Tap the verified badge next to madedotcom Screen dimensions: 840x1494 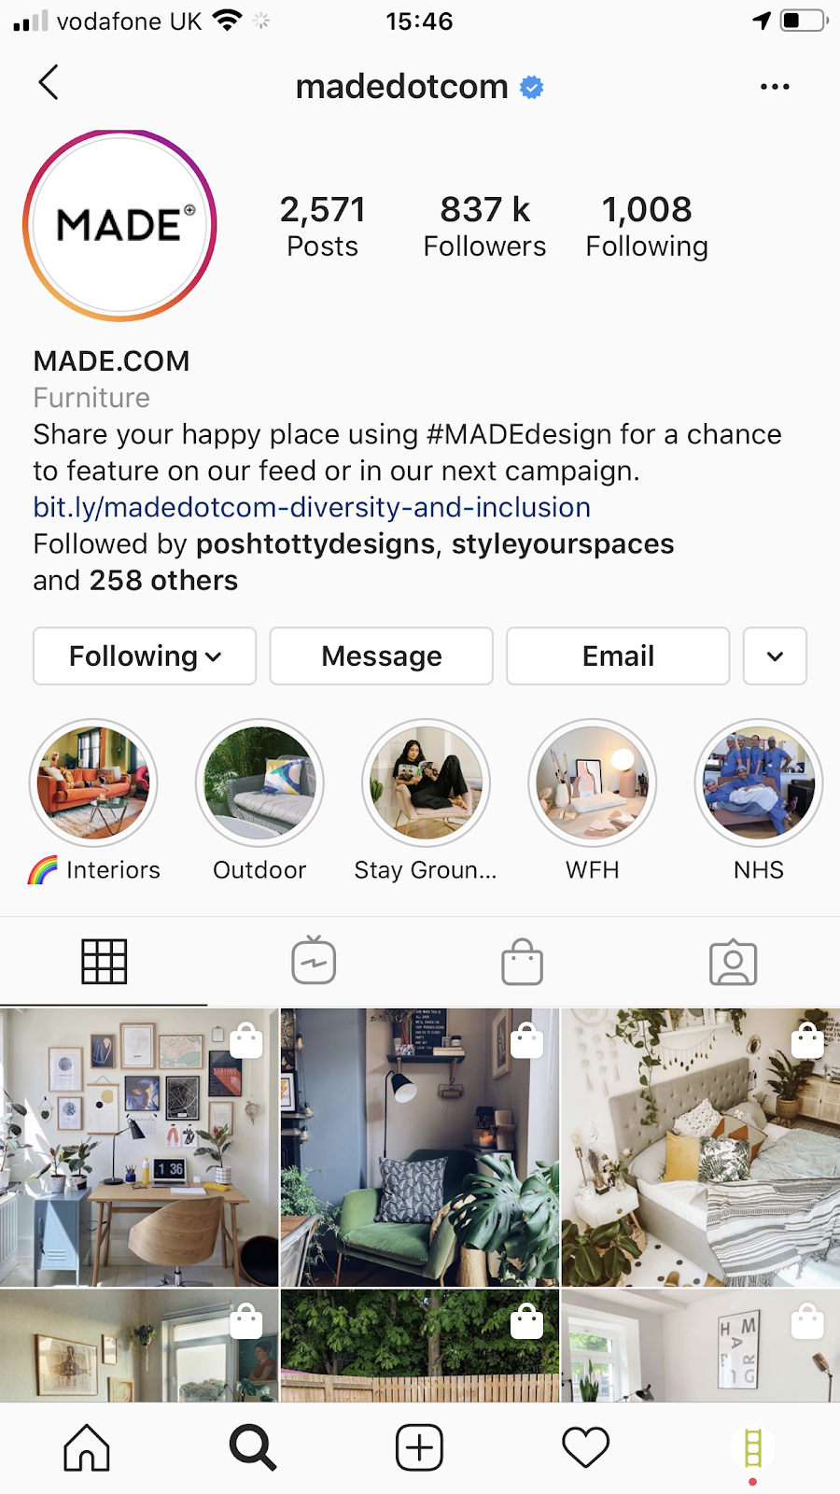click(532, 88)
